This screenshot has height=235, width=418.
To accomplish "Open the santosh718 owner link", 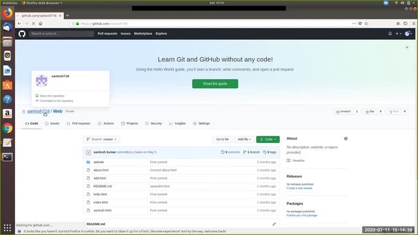I will (39, 112).
